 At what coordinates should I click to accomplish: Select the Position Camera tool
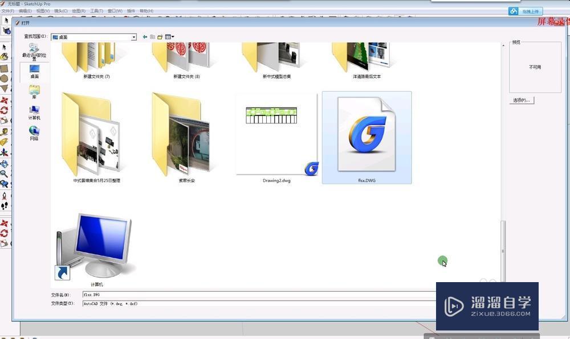tap(5, 196)
